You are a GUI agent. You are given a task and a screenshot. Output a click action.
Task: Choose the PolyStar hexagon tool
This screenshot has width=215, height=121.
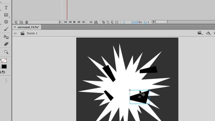(x=6, y=22)
